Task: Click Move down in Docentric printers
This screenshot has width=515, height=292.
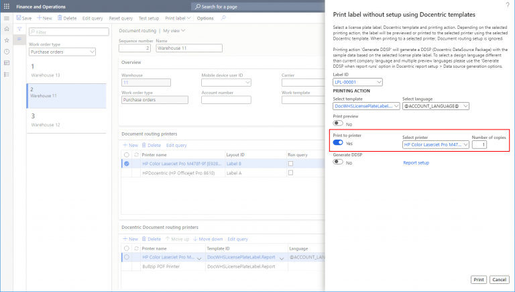Action: click(209, 239)
